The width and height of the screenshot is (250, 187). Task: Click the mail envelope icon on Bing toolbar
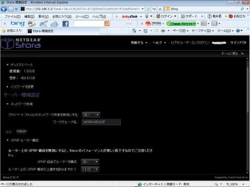click(x=54, y=24)
